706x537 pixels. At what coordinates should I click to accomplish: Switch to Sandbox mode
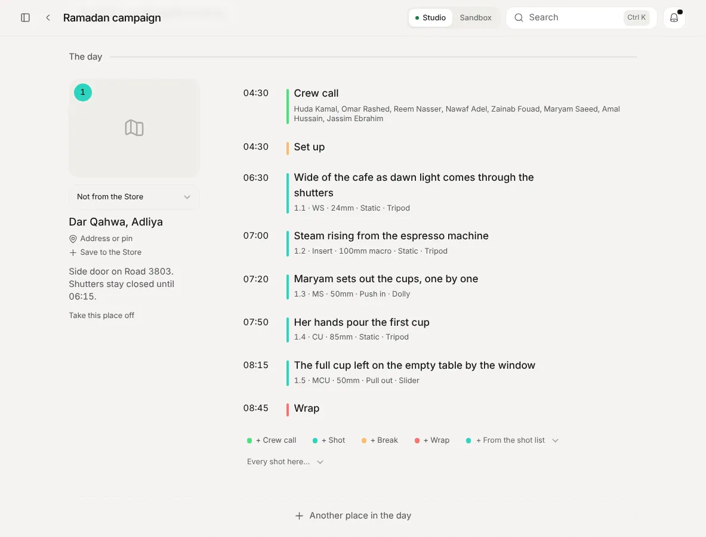pos(476,17)
